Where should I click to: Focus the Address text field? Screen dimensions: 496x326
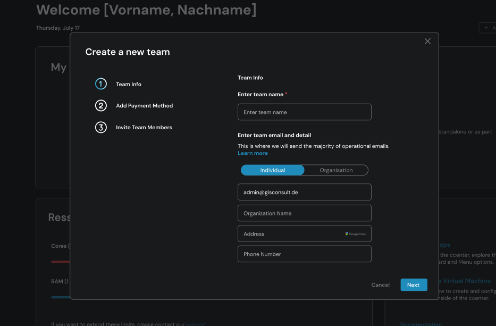[x=290, y=234]
